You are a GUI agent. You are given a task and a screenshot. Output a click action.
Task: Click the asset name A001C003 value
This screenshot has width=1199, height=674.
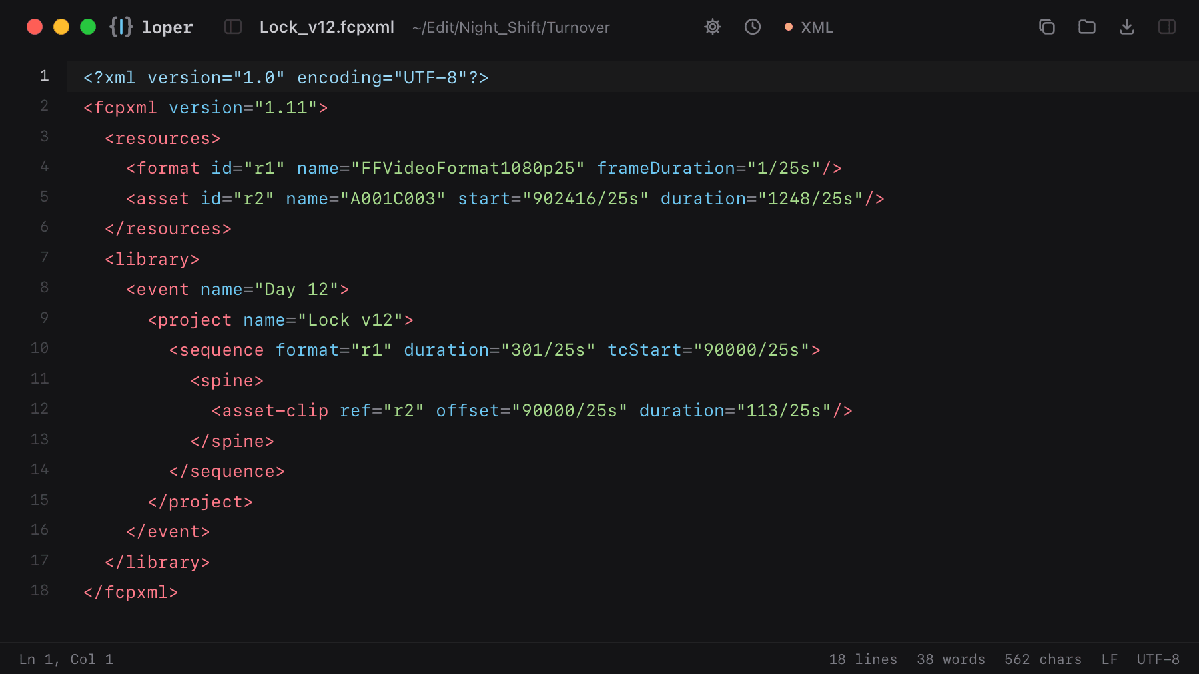click(392, 199)
